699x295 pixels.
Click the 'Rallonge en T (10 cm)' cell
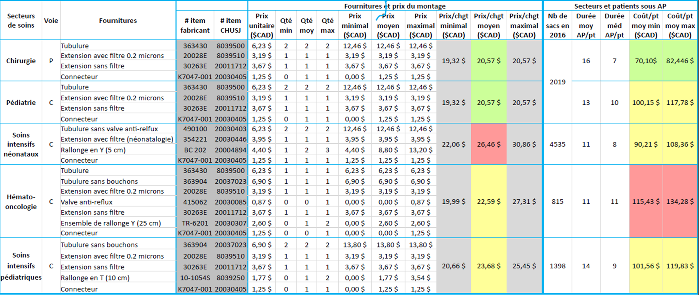coord(95,278)
